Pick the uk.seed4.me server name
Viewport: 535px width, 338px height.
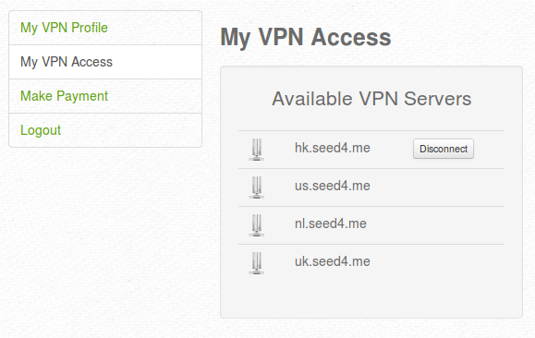tap(333, 261)
